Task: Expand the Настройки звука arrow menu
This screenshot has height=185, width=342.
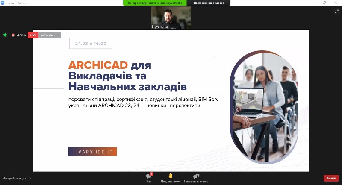Action: pos(29,178)
